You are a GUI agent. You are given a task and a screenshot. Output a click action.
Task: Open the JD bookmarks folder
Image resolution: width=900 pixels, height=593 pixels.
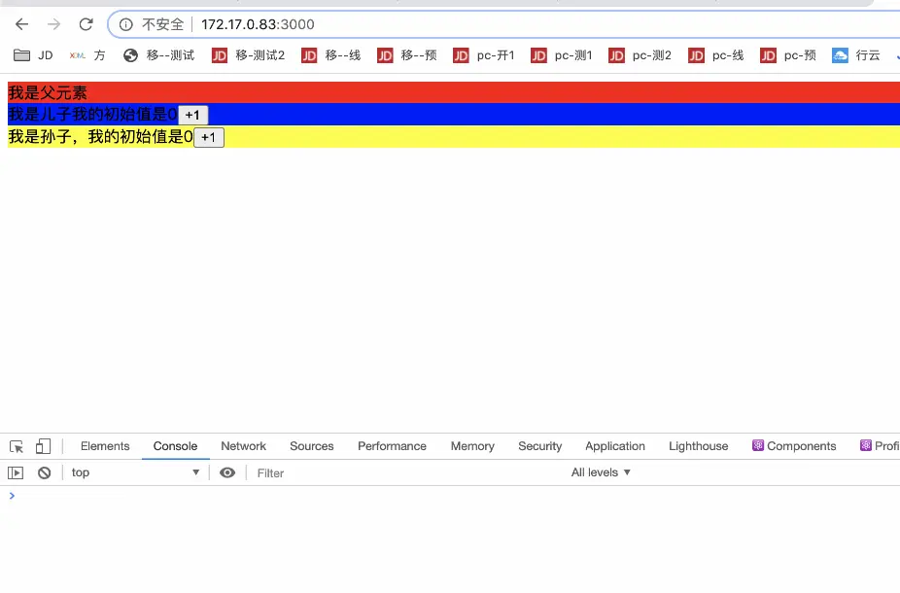[33, 55]
